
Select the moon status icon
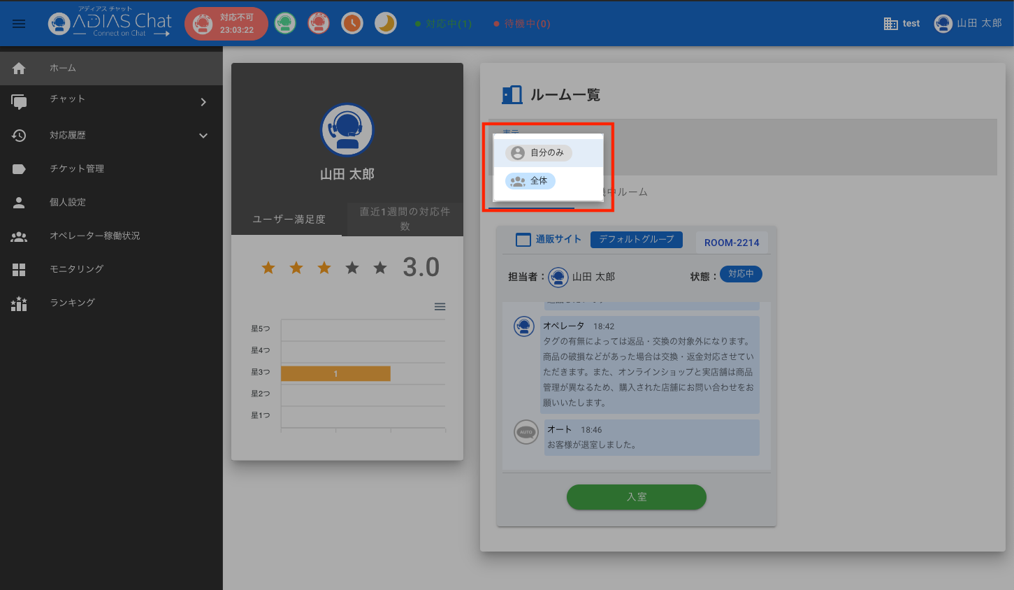pos(386,24)
